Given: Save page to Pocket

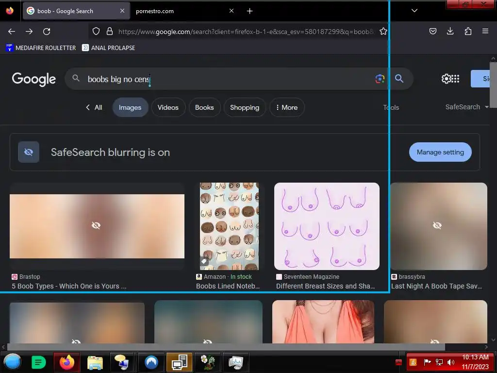Looking at the screenshot, I should click(432, 31).
